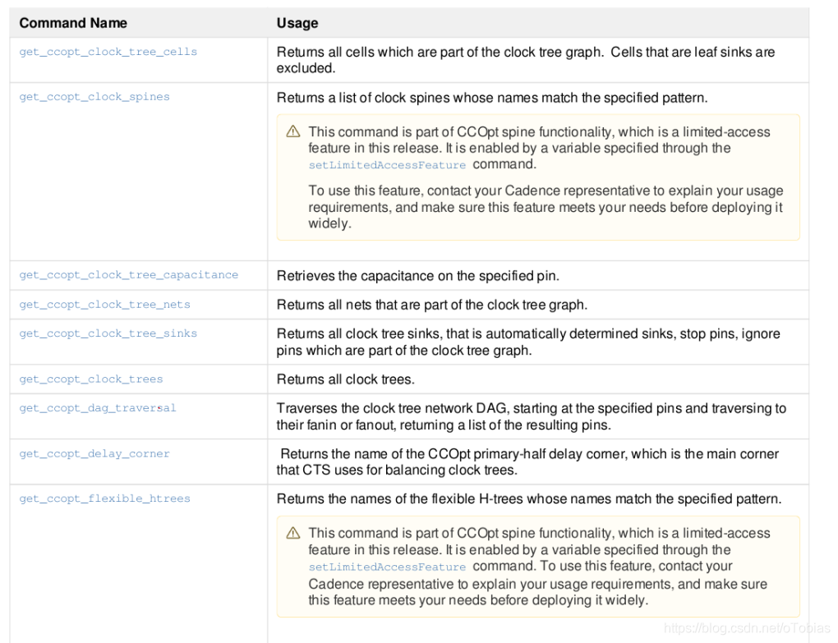Click the Command Name column header
Screen dimensions: 838x643
coord(72,23)
